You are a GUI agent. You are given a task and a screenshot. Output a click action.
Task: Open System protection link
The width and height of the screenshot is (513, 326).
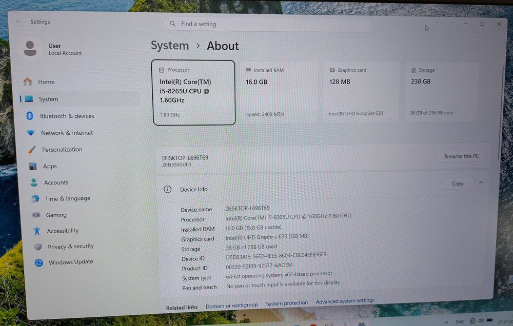pos(287,303)
